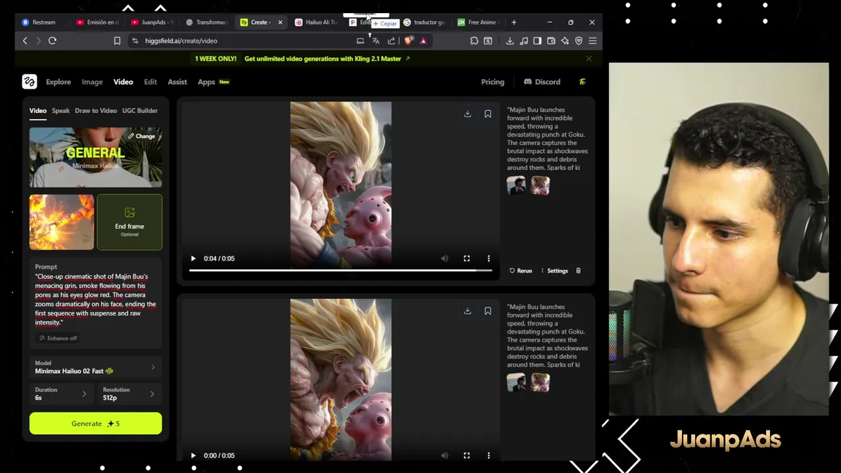841x473 pixels.
Task: Reload the browser page
Action: (x=53, y=41)
